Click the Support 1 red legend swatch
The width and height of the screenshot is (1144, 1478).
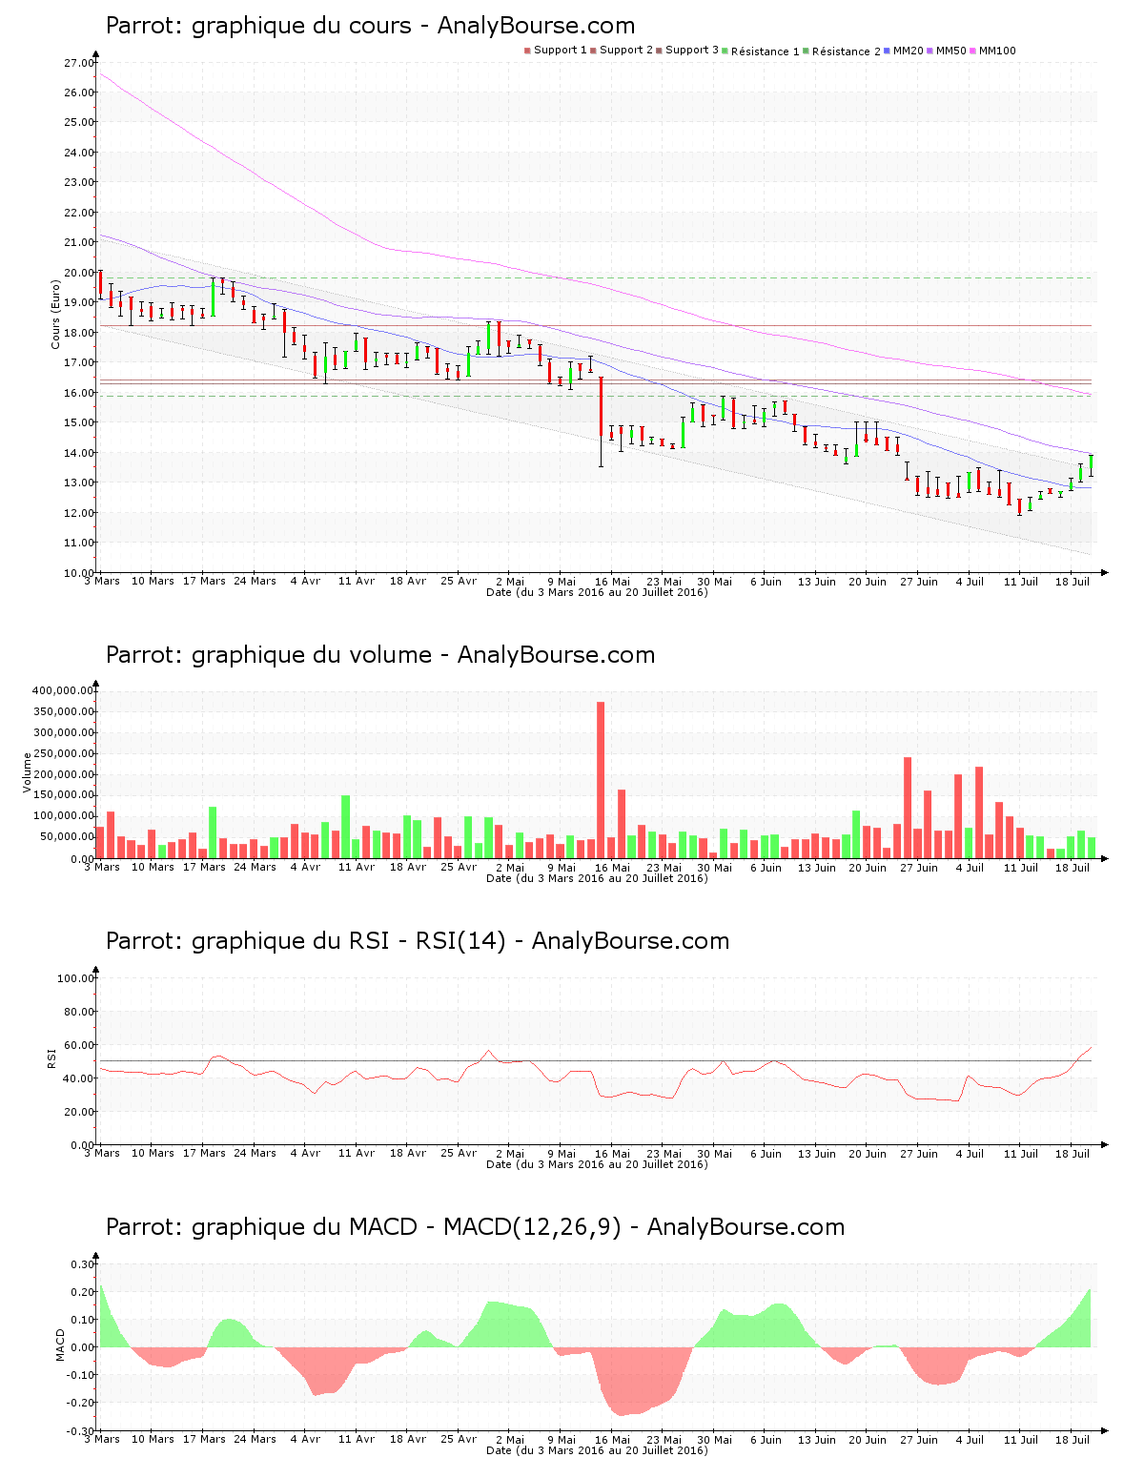tap(527, 51)
